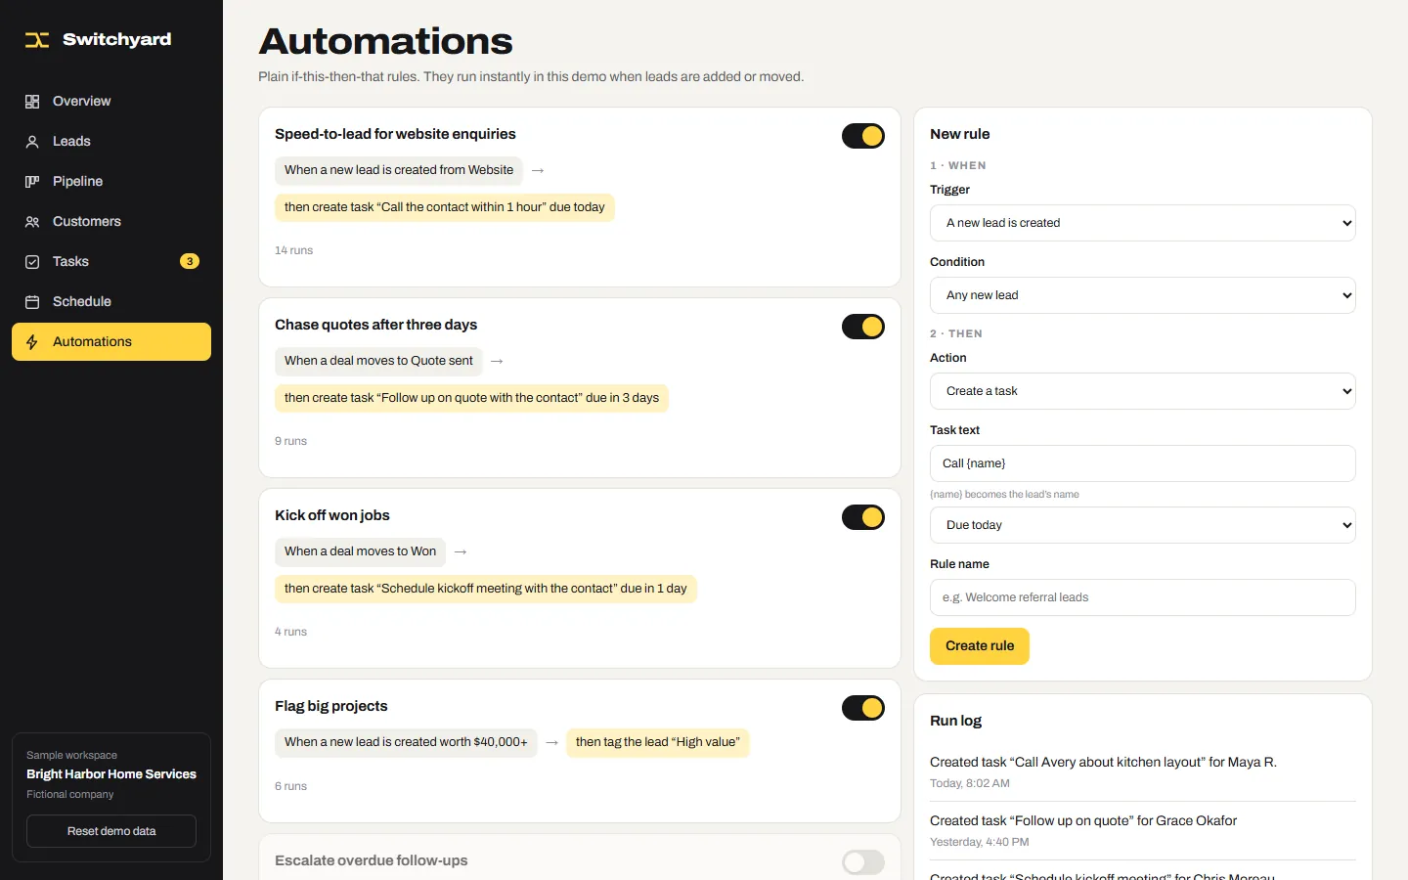Image resolution: width=1408 pixels, height=880 pixels.
Task: Click 'When a deal moves to Won' chip
Action: click(x=360, y=551)
